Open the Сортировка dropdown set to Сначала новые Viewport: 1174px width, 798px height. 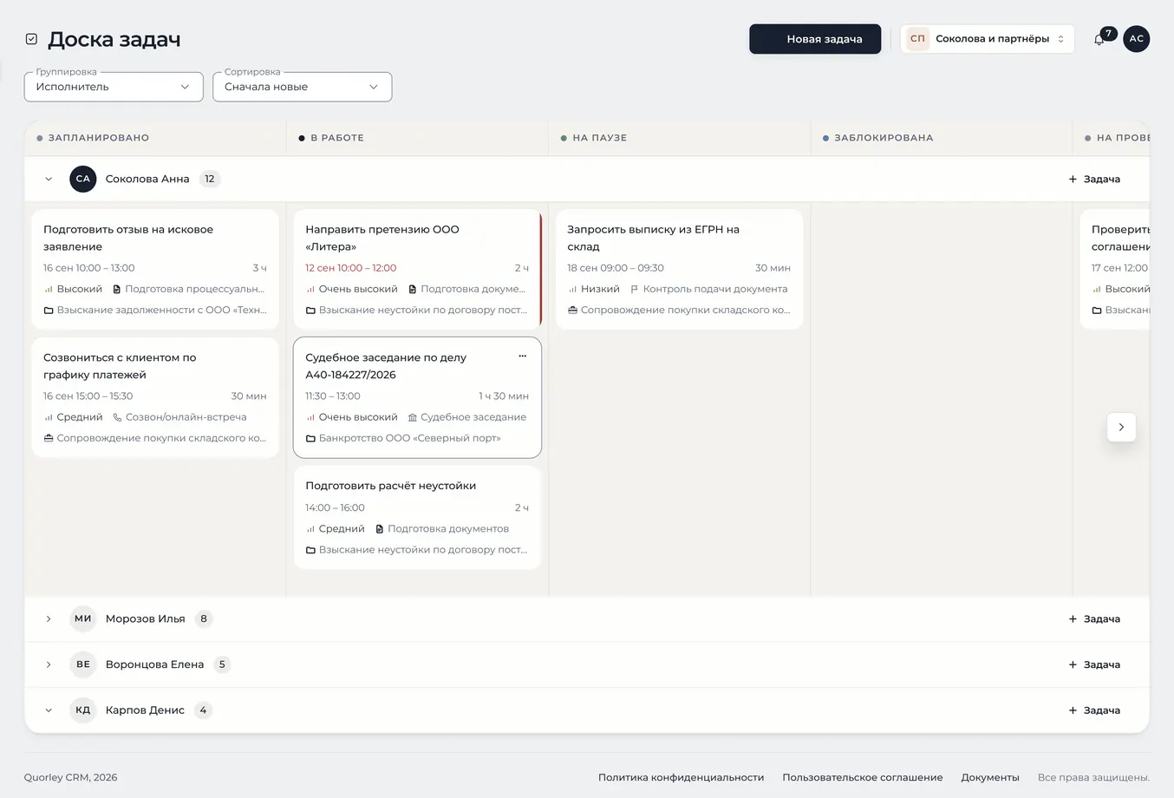pyautogui.click(x=302, y=87)
